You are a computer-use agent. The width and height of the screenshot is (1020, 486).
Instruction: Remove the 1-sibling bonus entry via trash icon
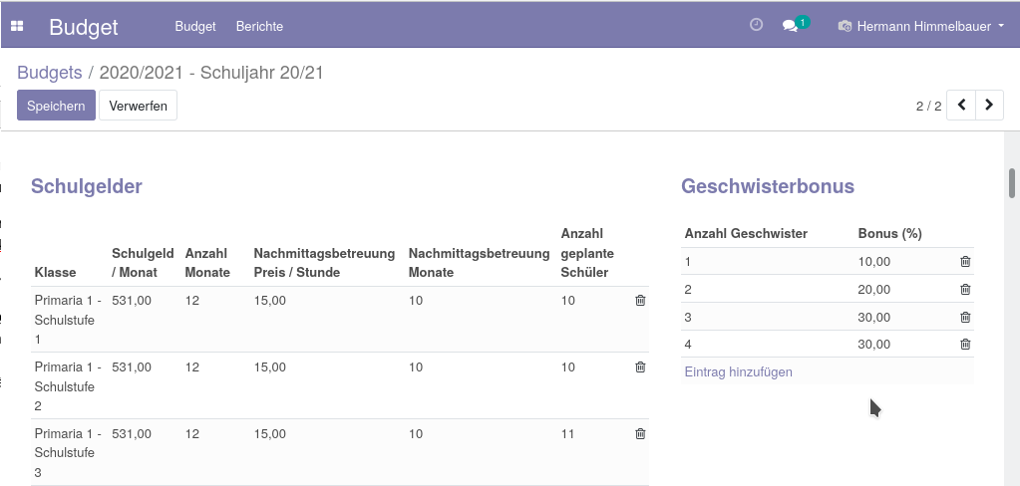[x=965, y=261]
